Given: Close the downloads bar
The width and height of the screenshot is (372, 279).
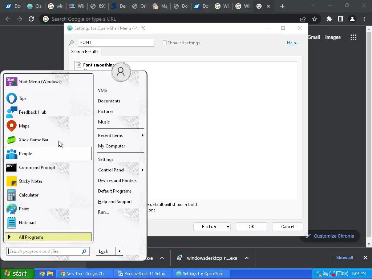Looking at the screenshot, I should (365, 258).
